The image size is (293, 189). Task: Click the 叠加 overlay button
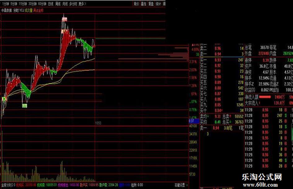[144, 3]
